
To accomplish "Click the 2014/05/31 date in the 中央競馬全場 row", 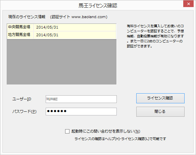I will click(x=47, y=27).
